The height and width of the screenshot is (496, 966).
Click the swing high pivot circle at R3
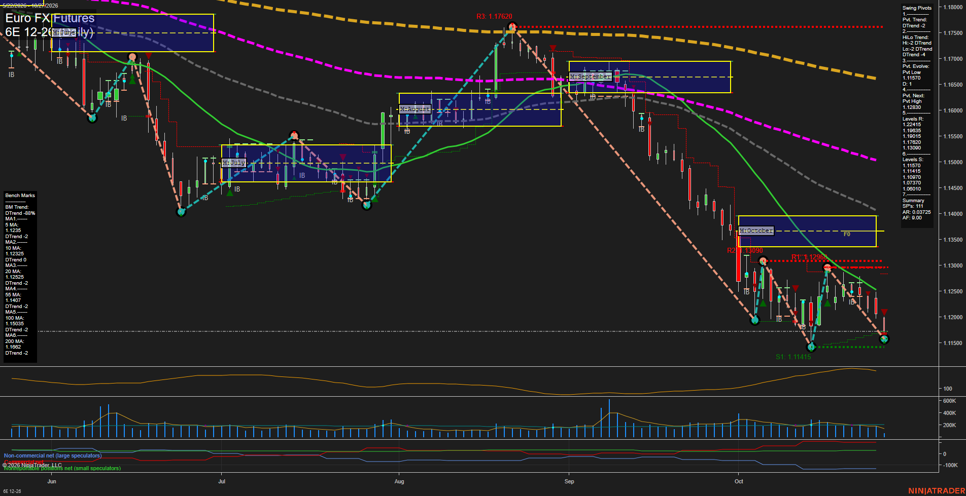(x=512, y=27)
